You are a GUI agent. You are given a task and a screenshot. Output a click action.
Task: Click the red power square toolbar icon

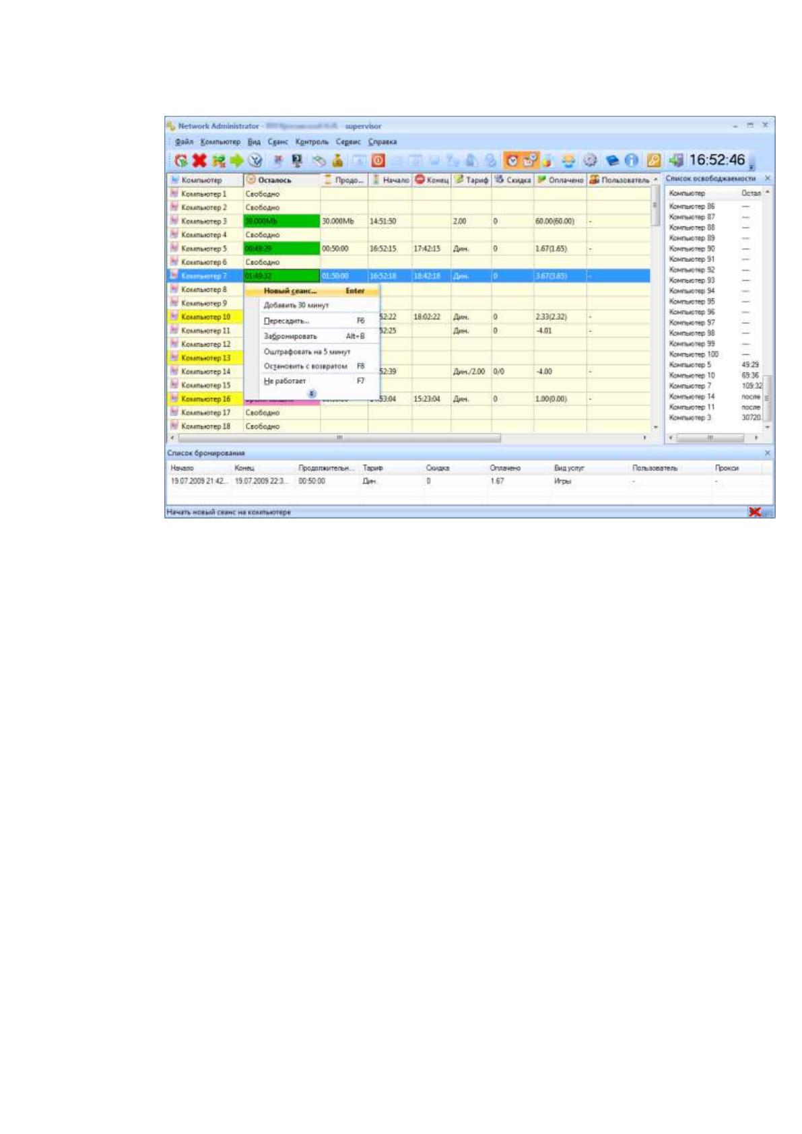pos(378,160)
